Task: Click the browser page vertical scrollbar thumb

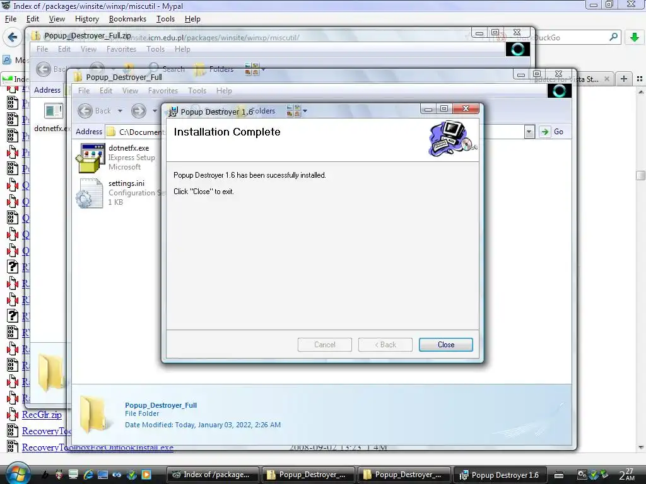Action: pyautogui.click(x=641, y=176)
